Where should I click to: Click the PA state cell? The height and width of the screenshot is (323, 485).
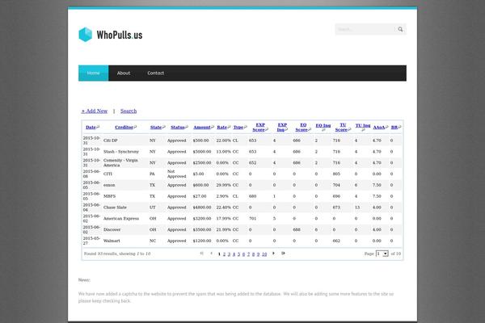(152, 174)
